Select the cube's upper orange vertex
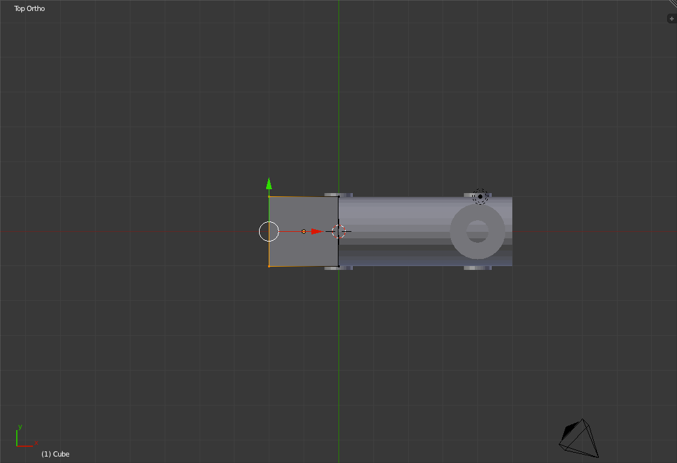The width and height of the screenshot is (677, 463). click(x=269, y=197)
